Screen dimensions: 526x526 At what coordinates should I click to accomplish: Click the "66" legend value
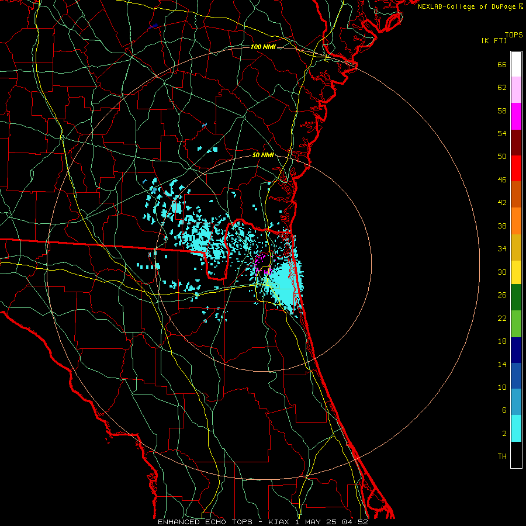502,64
